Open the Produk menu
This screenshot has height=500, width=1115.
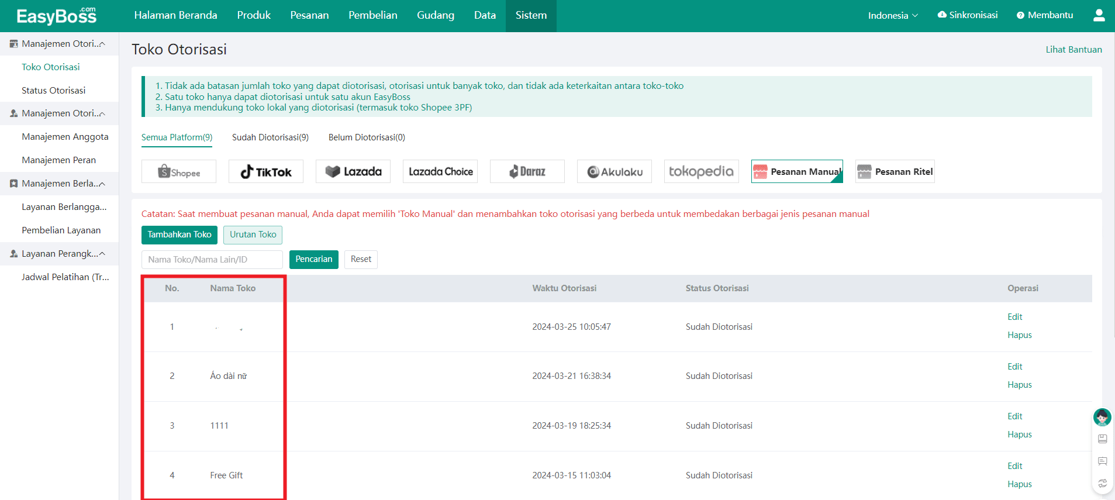(x=254, y=15)
